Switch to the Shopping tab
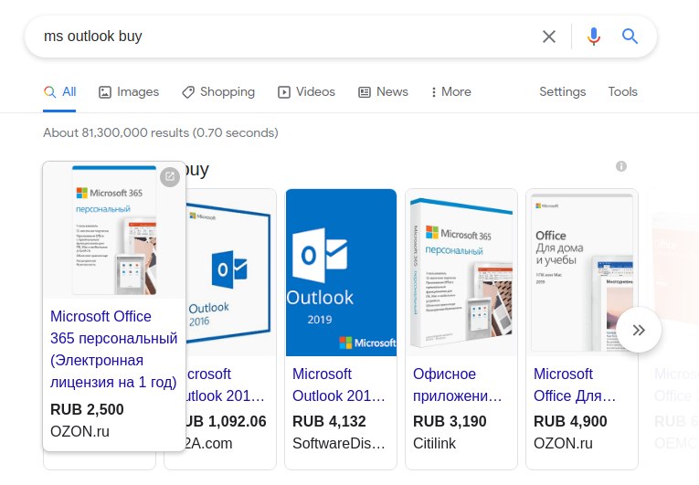Screen dimensions: 699x485 218,92
